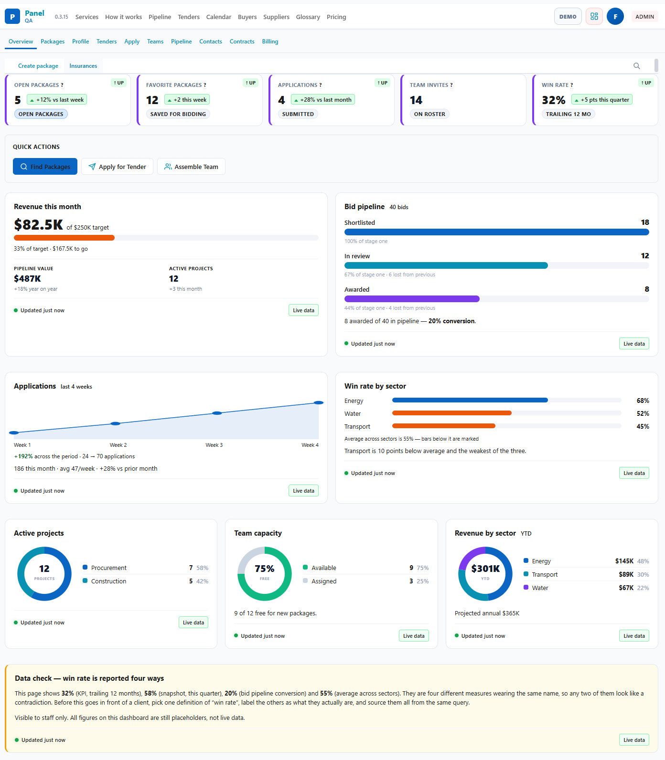Click the search magnifier icon
Image resolution: width=665 pixels, height=760 pixels.
click(637, 66)
